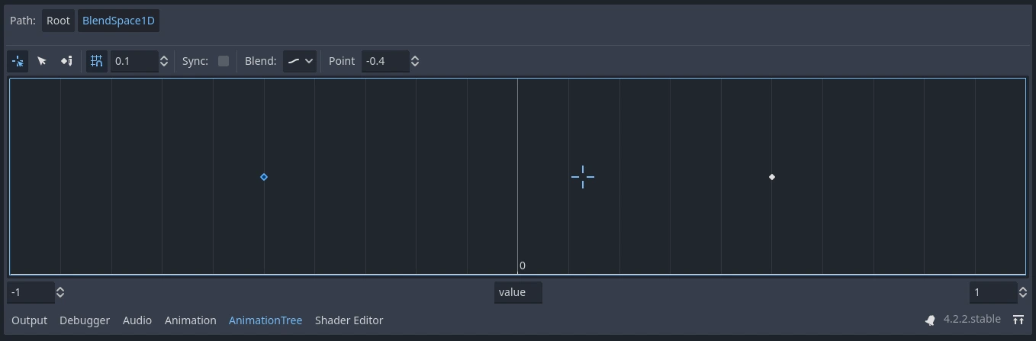1036x341 pixels.
Task: Click the blend position crosshair marker
Action: [583, 177]
